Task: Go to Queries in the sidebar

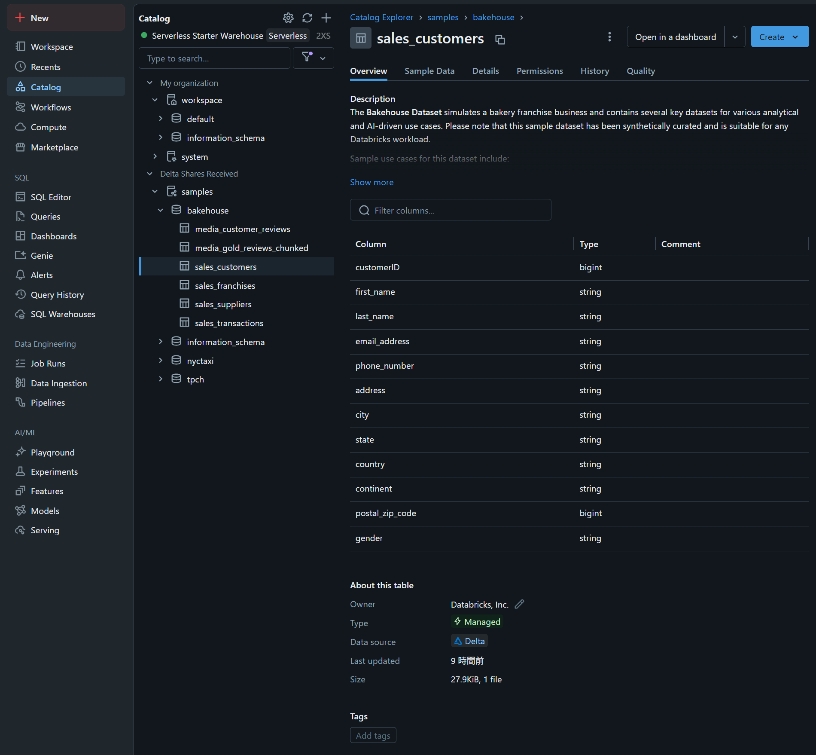Action: [x=66, y=216]
